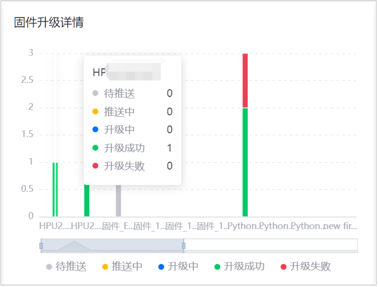Viewport: 378px width, 287px height.
Task: Click the blue 升级中 dot inside the tooltip
Action: point(96,130)
